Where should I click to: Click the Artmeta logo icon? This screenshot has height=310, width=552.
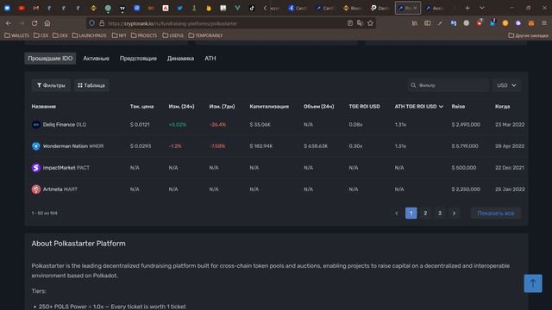coord(36,189)
